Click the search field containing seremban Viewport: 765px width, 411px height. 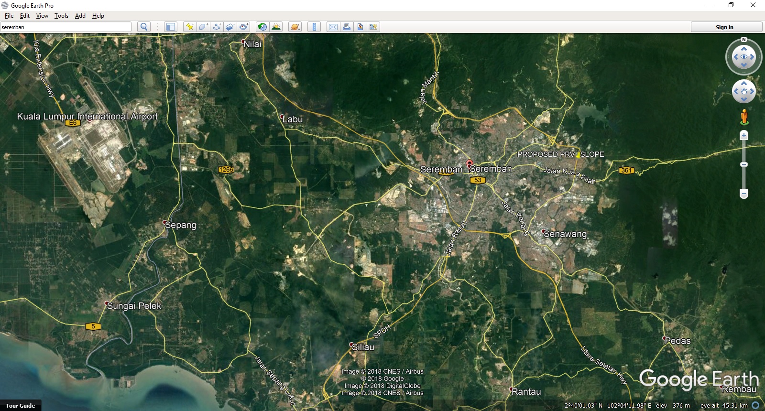click(66, 27)
